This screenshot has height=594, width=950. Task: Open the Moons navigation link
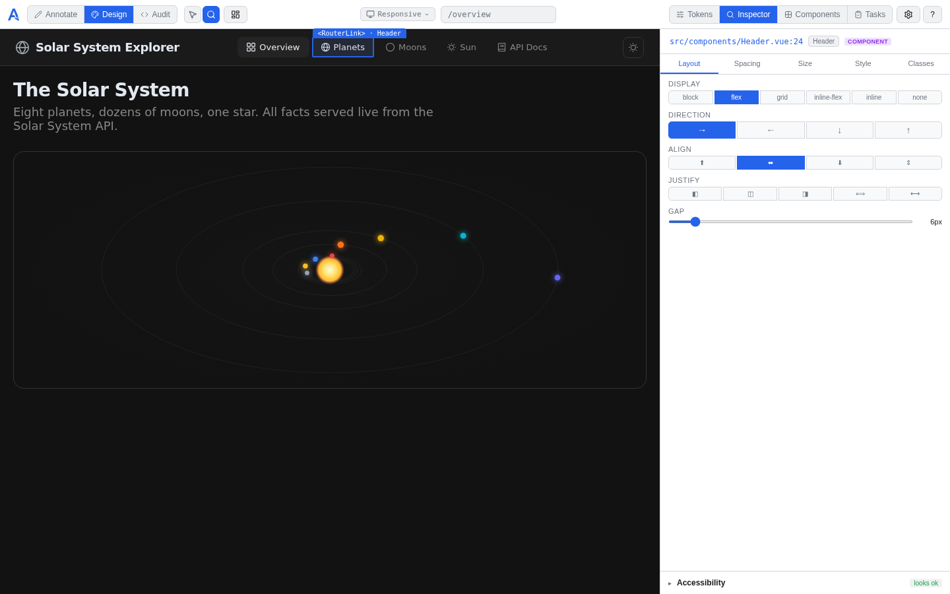406,48
